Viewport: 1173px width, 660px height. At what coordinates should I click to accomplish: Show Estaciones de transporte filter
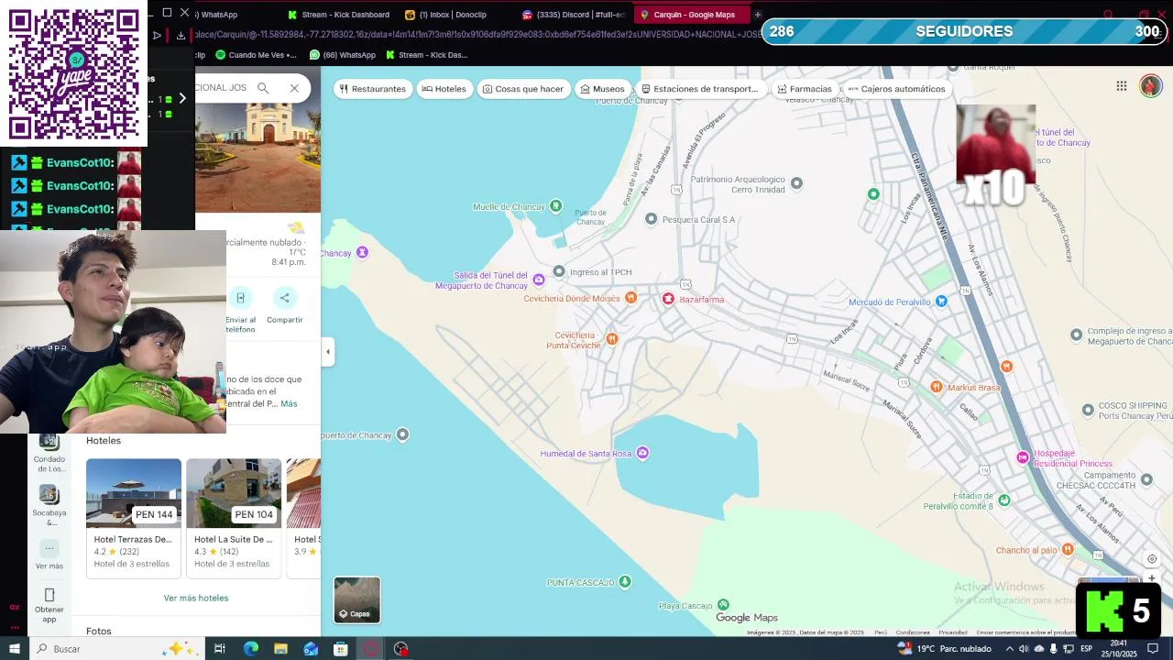[699, 89]
